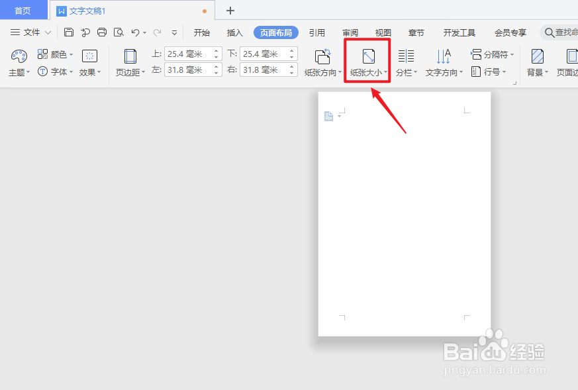Select the 页面布局 tab
This screenshot has height=390, width=578.
[x=275, y=33]
